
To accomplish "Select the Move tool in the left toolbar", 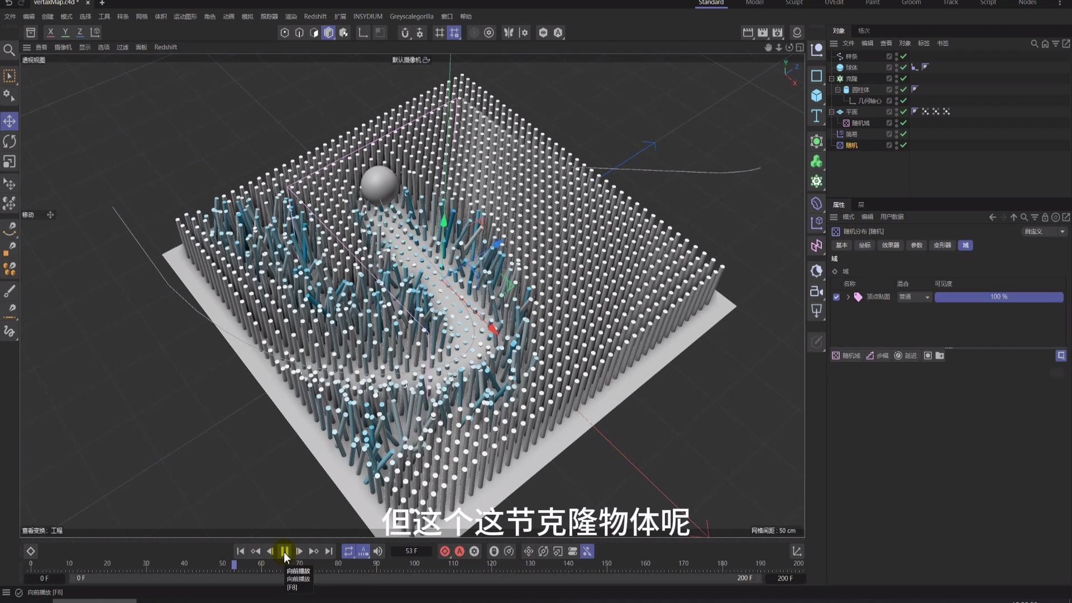I will [9, 121].
